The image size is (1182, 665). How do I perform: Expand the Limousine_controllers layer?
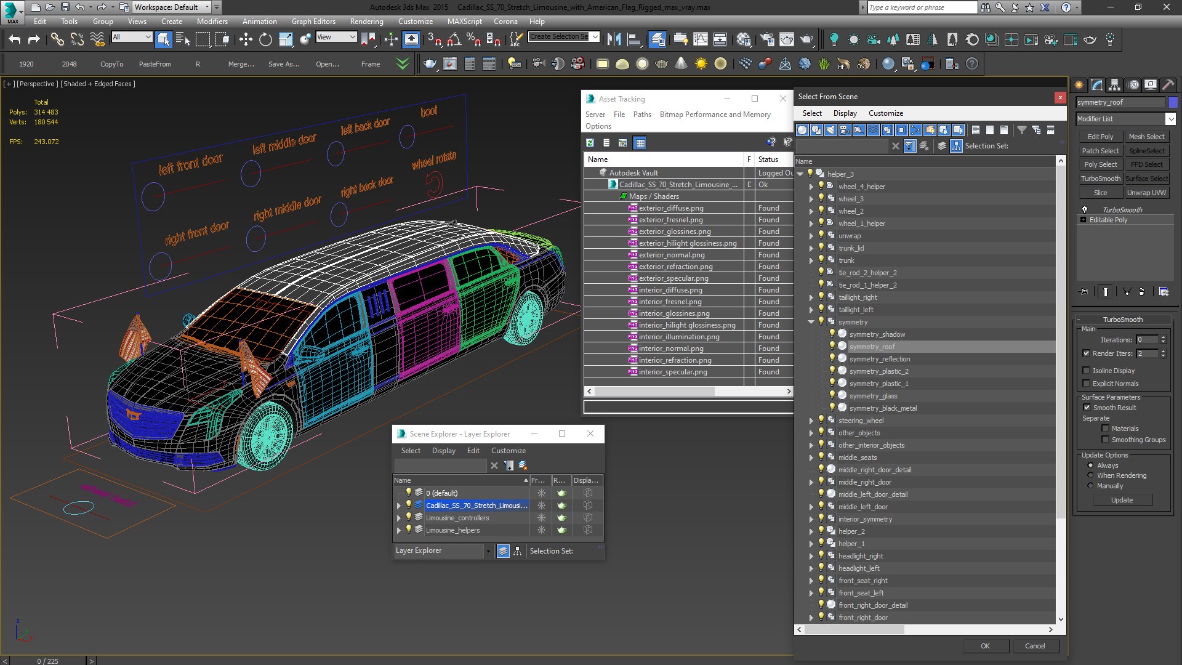click(x=398, y=518)
